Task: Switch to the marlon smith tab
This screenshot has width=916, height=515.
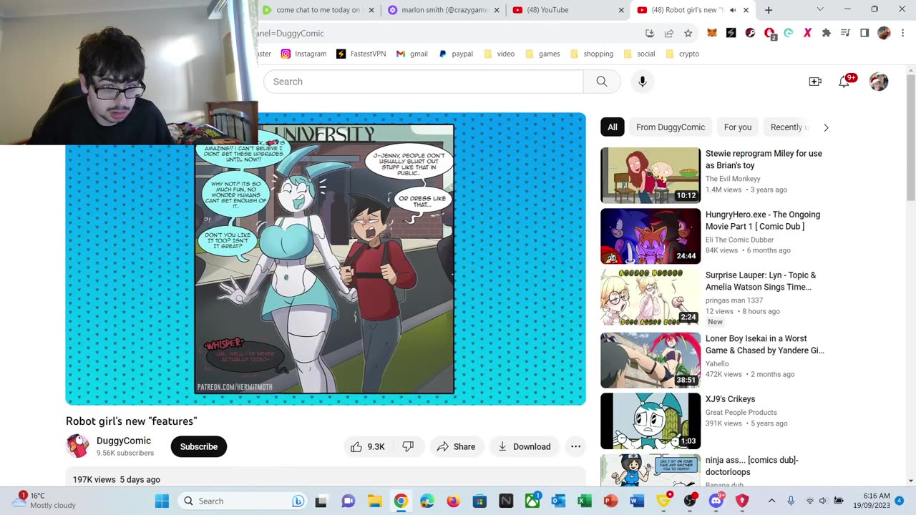Action: point(443,10)
